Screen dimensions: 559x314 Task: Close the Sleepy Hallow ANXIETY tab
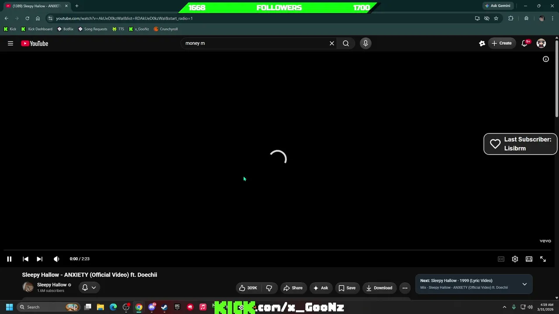pyautogui.click(x=66, y=6)
